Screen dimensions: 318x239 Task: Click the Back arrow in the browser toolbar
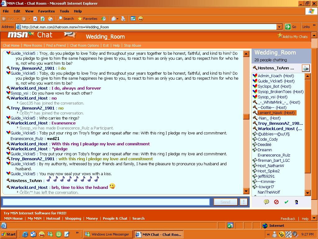pos(4,19)
